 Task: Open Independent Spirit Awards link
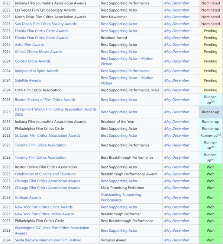pyautogui.click(x=37, y=71)
